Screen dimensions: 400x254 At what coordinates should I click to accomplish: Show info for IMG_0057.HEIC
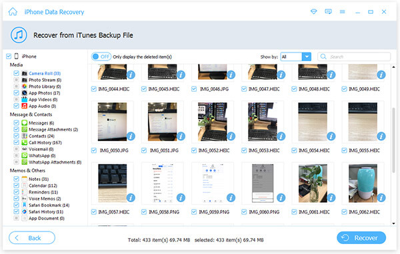pos(131,197)
